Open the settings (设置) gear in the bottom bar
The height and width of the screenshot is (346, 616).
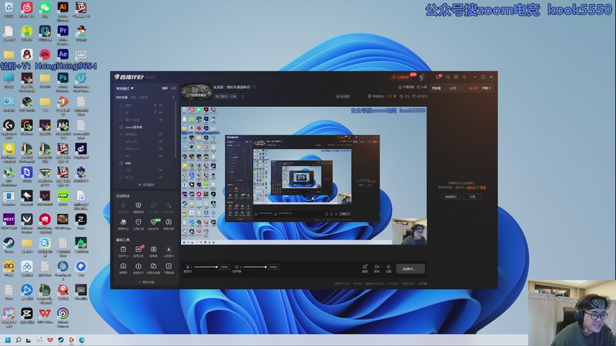point(388,268)
